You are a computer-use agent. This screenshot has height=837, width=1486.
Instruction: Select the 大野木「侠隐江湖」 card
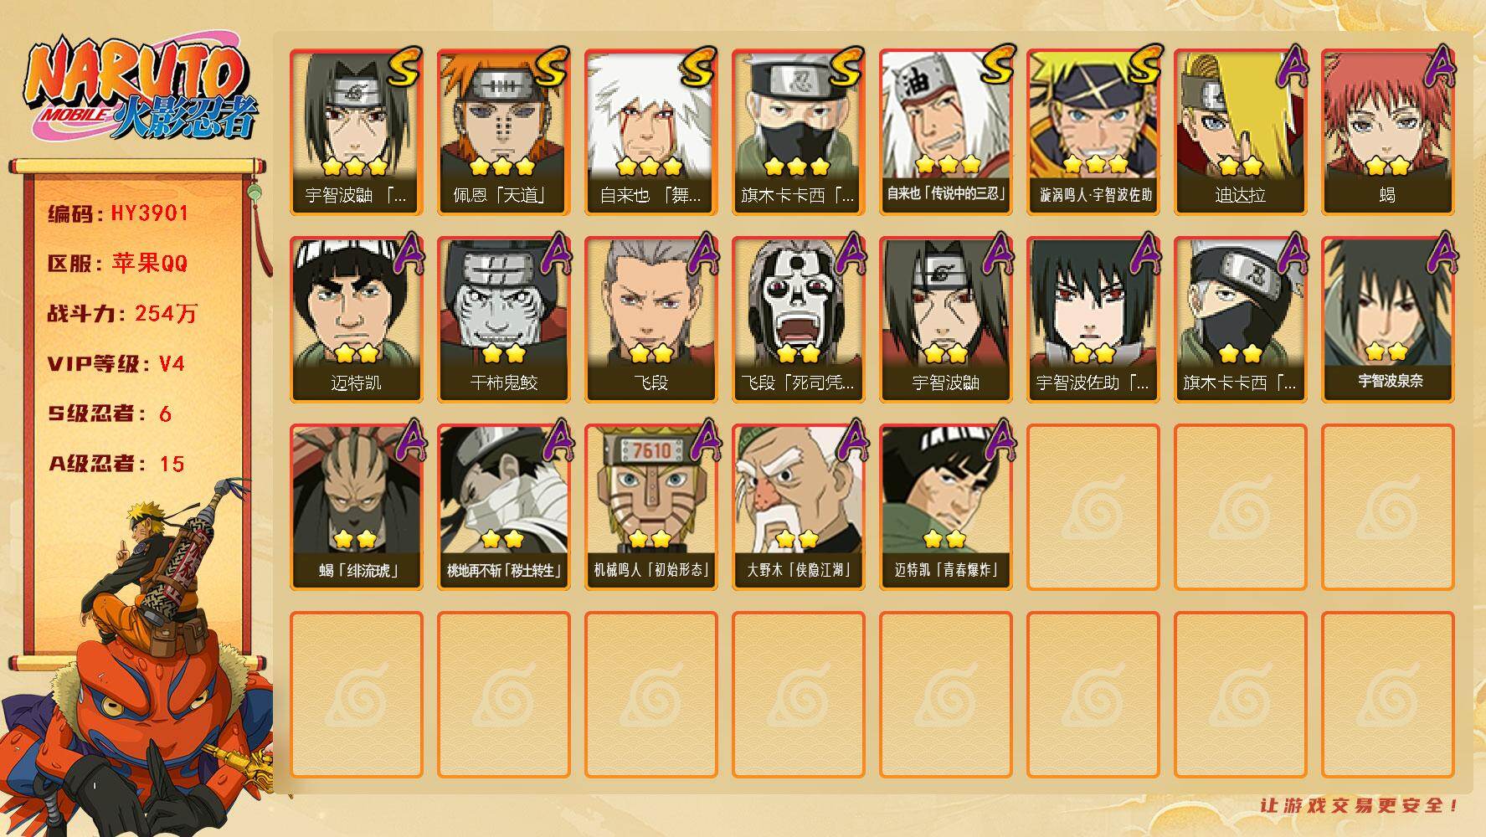798,507
